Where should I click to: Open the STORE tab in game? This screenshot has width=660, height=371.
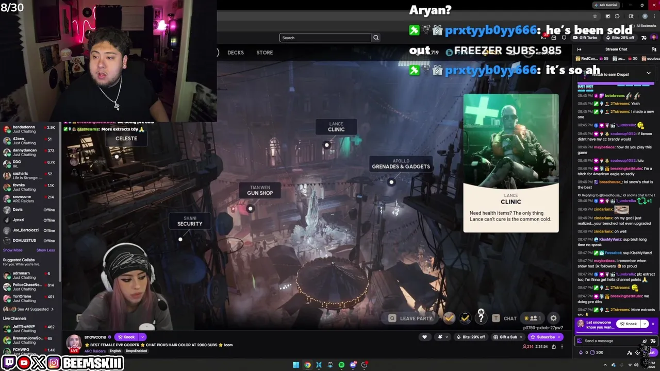tap(265, 52)
